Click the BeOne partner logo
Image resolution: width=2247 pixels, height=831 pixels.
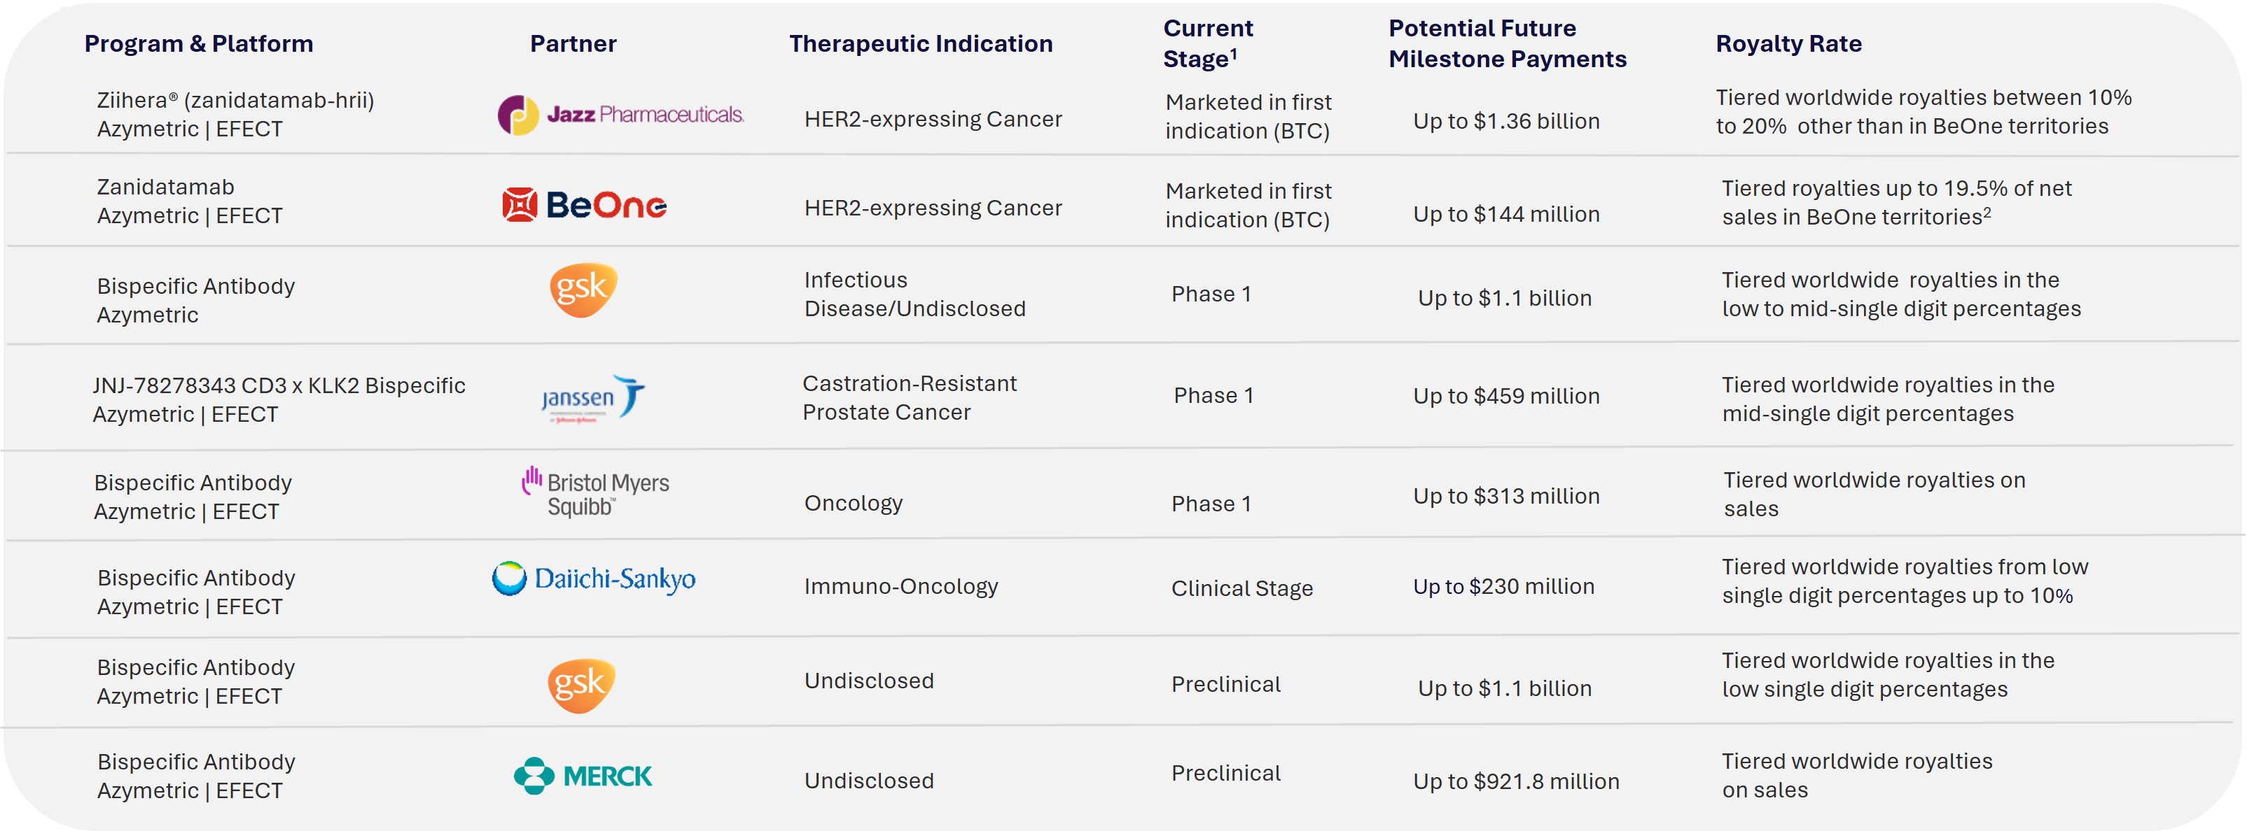click(585, 205)
